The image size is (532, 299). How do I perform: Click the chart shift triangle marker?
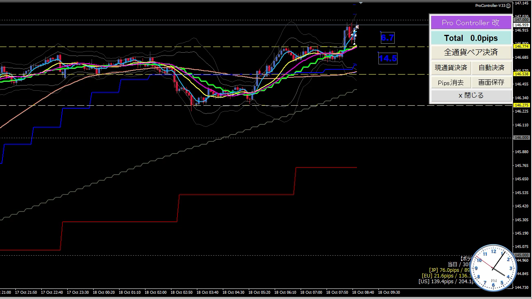361,3
